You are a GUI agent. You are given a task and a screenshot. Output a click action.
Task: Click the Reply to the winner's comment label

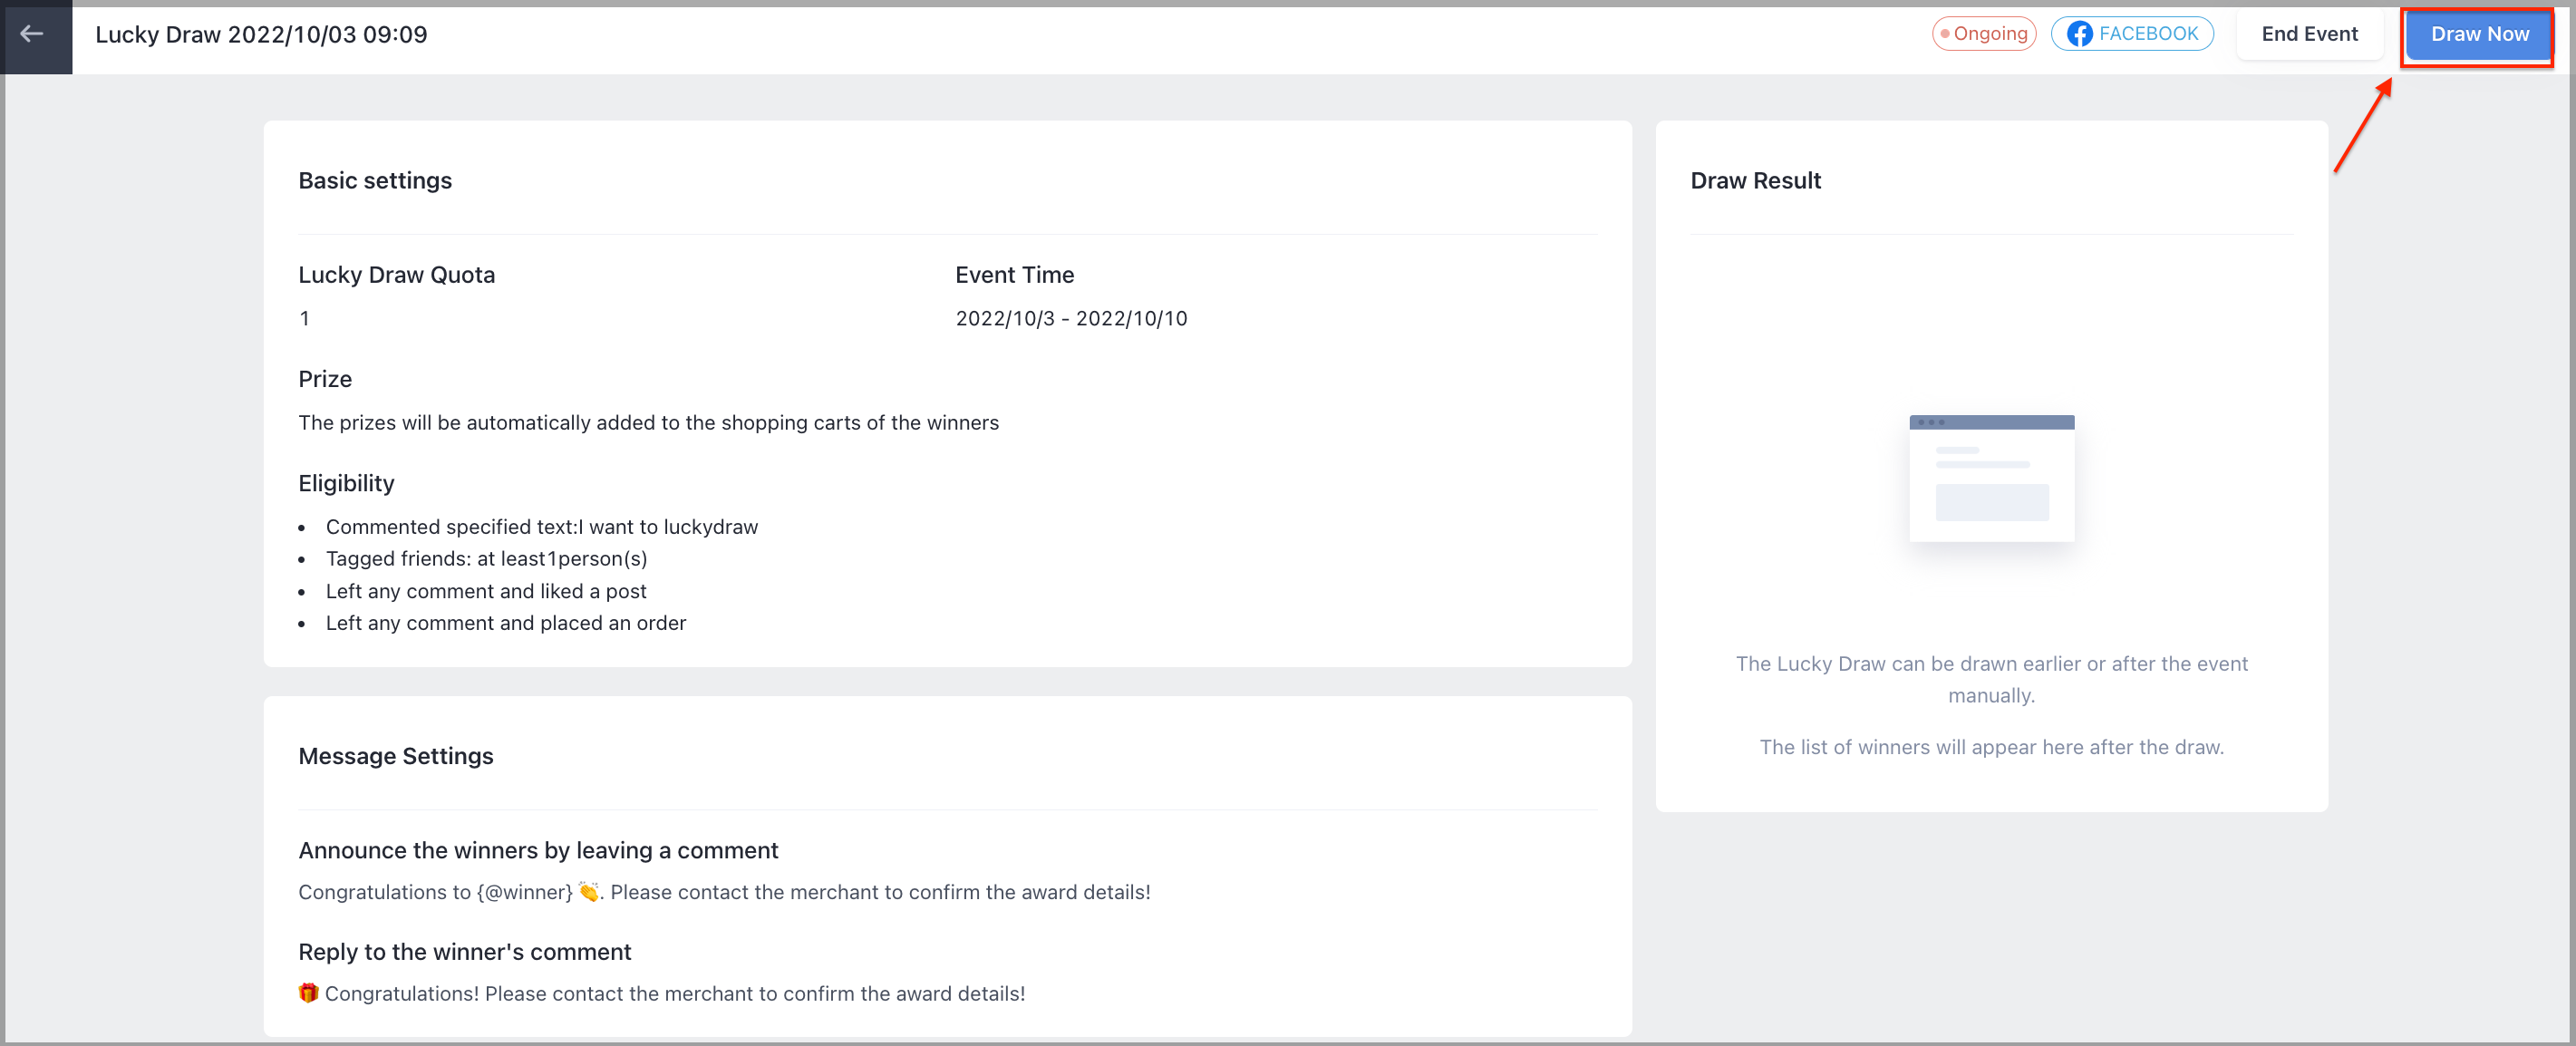pos(464,952)
